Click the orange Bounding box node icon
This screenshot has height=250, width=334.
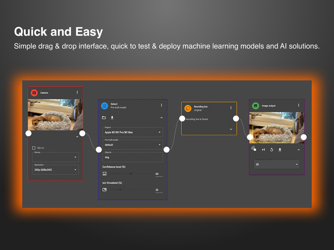click(188, 108)
